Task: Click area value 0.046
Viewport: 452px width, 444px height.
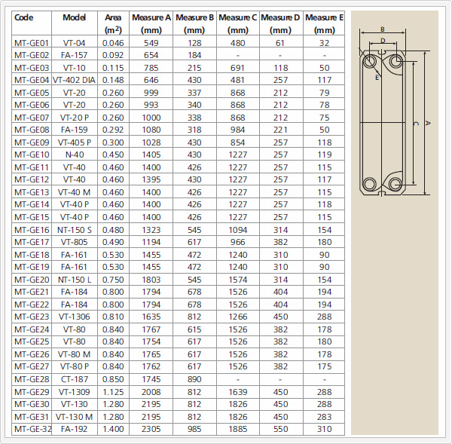Action: (113, 43)
